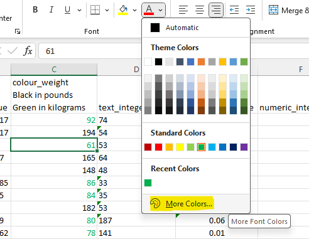The height and width of the screenshot is (239, 309).
Task: Click the Enter checkmark in formula bar
Action: click(13, 51)
